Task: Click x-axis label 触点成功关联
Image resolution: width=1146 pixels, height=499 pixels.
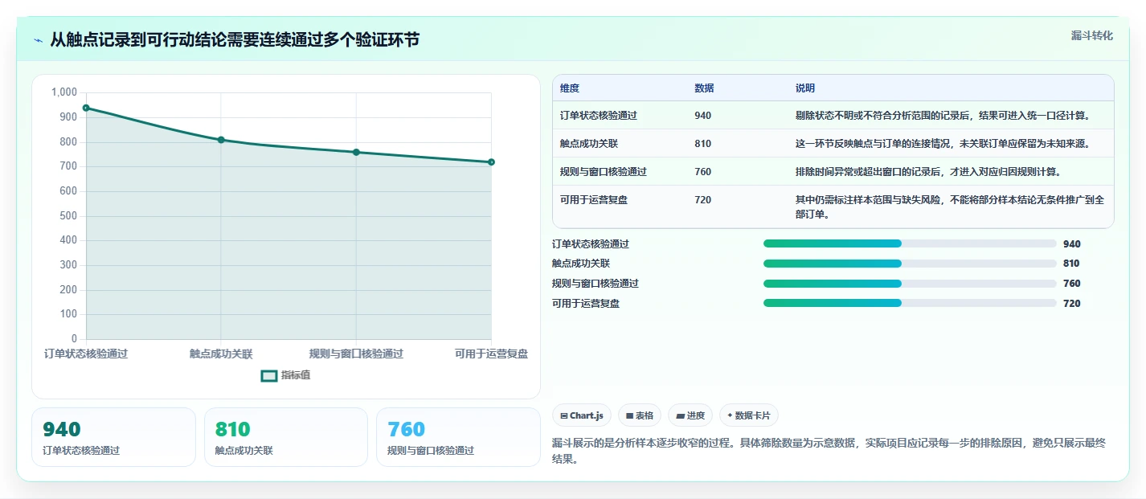Action: click(x=221, y=354)
